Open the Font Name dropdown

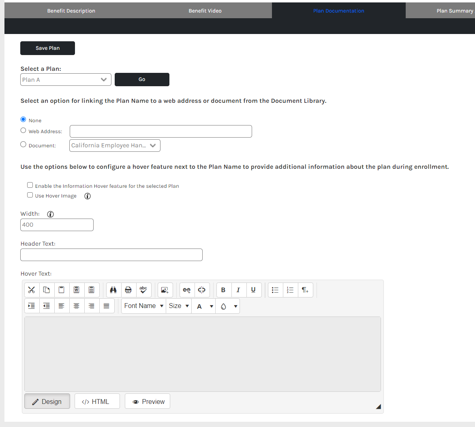pyautogui.click(x=143, y=306)
